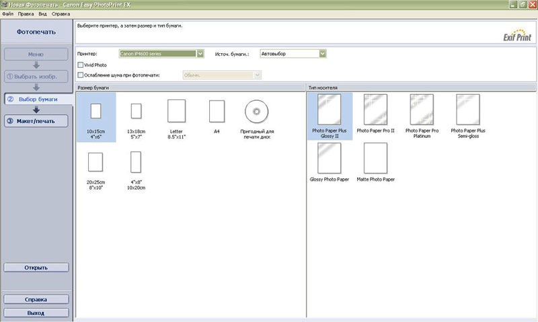The height and width of the screenshot is (322, 538).
Task: Go to step 1 Выбрать изобр.
Action: (36, 77)
